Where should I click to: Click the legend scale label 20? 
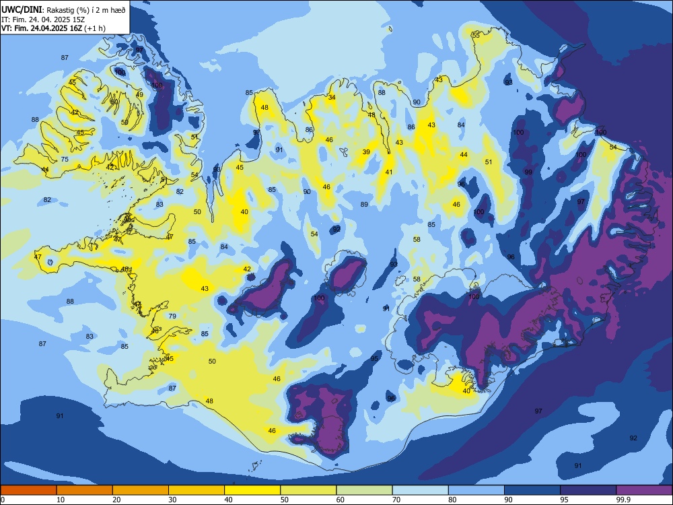pyautogui.click(x=116, y=500)
